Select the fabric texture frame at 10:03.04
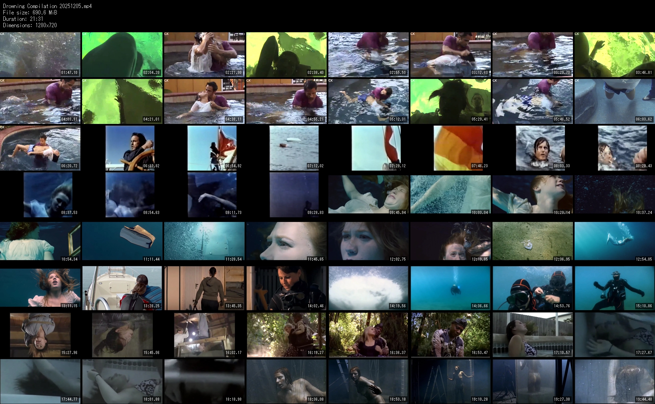The width and height of the screenshot is (655, 404). 450,194
